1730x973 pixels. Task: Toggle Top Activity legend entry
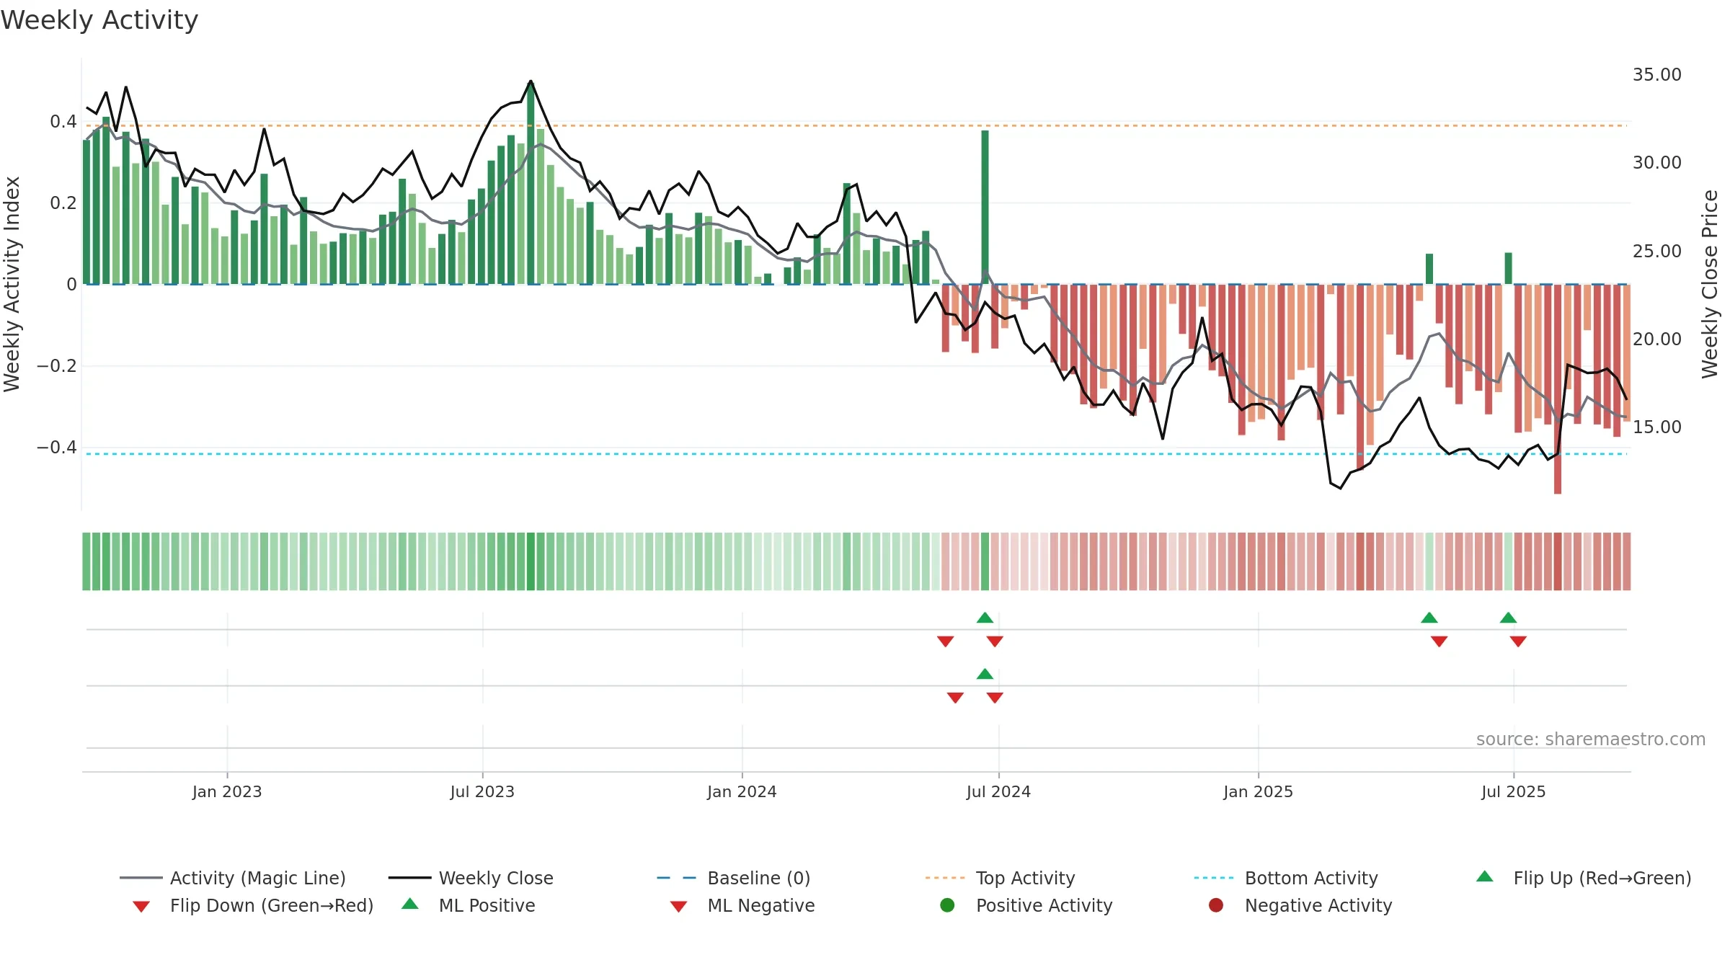pos(1001,878)
